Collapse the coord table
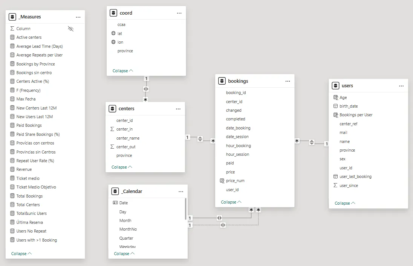Screen dimensions: 413x266 (123, 71)
